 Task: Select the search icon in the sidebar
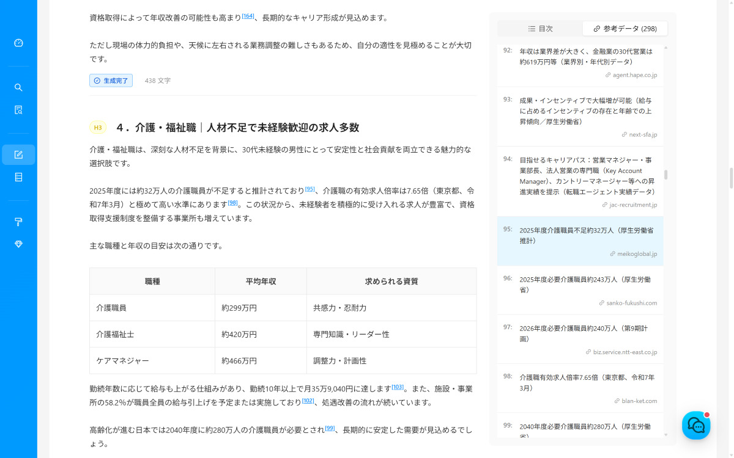coord(18,87)
